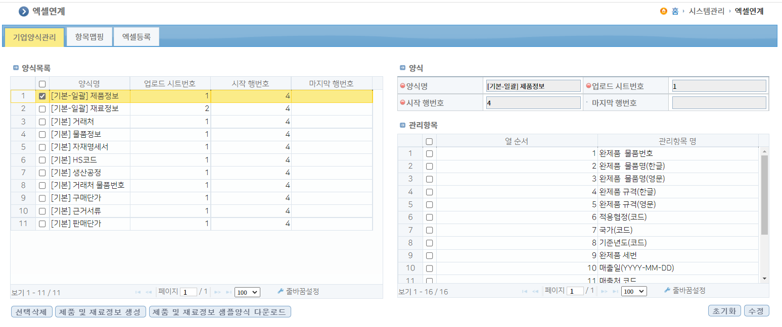Switch to the 항목맵핑 tab
782x327 pixels.
89,37
